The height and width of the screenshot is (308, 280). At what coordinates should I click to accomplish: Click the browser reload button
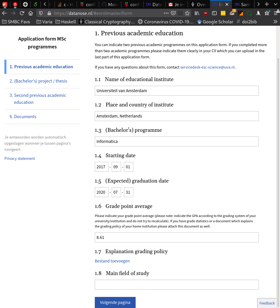(x=22, y=13)
